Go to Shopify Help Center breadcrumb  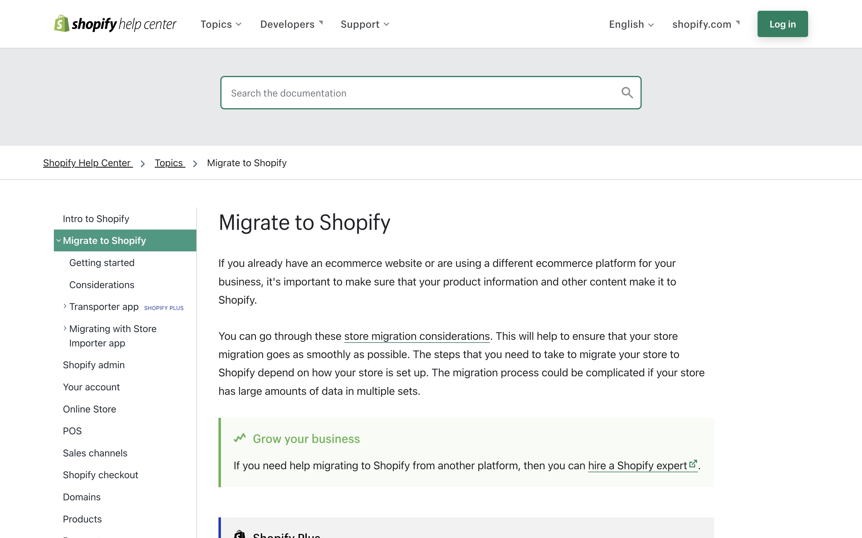[x=88, y=163]
